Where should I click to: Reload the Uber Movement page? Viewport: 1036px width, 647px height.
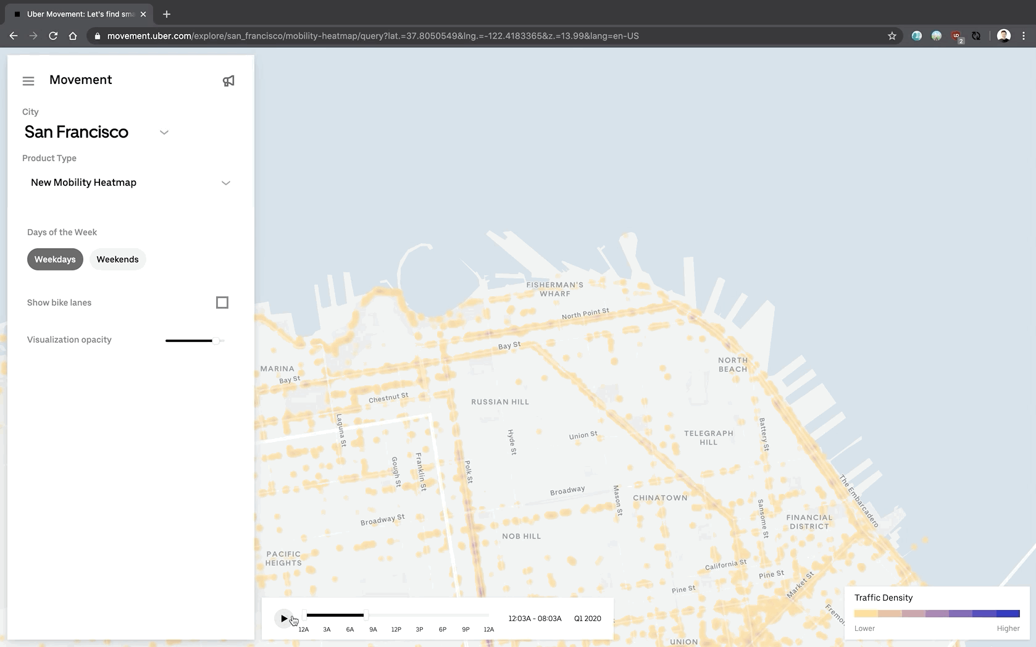tap(53, 36)
